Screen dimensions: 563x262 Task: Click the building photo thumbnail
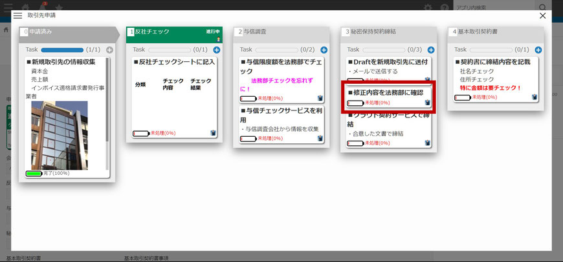pos(60,135)
